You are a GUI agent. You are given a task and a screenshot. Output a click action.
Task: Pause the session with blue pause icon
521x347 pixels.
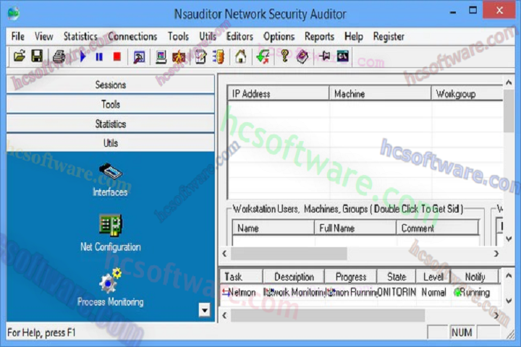click(x=99, y=57)
